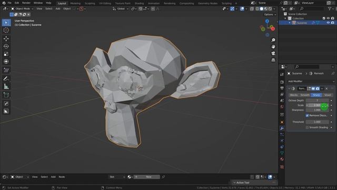Activate the Rotate tool
This screenshot has height=190, width=337.
(6, 46)
